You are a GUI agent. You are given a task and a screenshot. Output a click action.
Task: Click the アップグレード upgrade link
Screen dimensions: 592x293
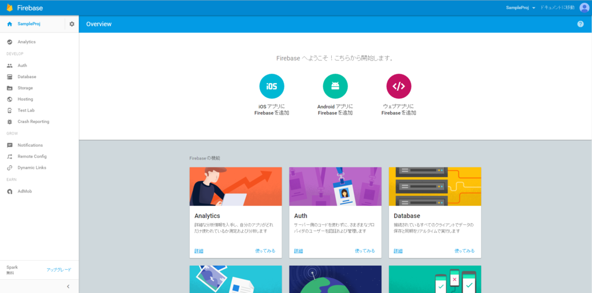58,270
